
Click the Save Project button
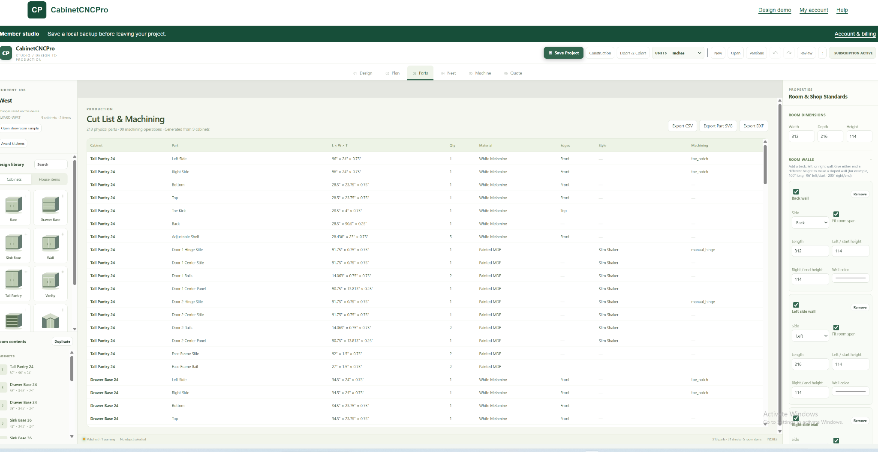click(564, 53)
